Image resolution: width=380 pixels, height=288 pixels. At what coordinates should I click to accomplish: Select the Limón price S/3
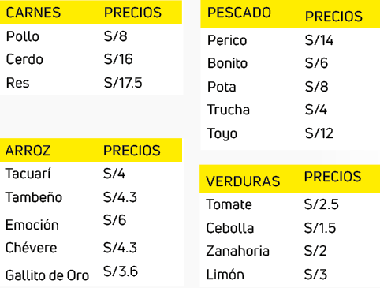click(315, 275)
